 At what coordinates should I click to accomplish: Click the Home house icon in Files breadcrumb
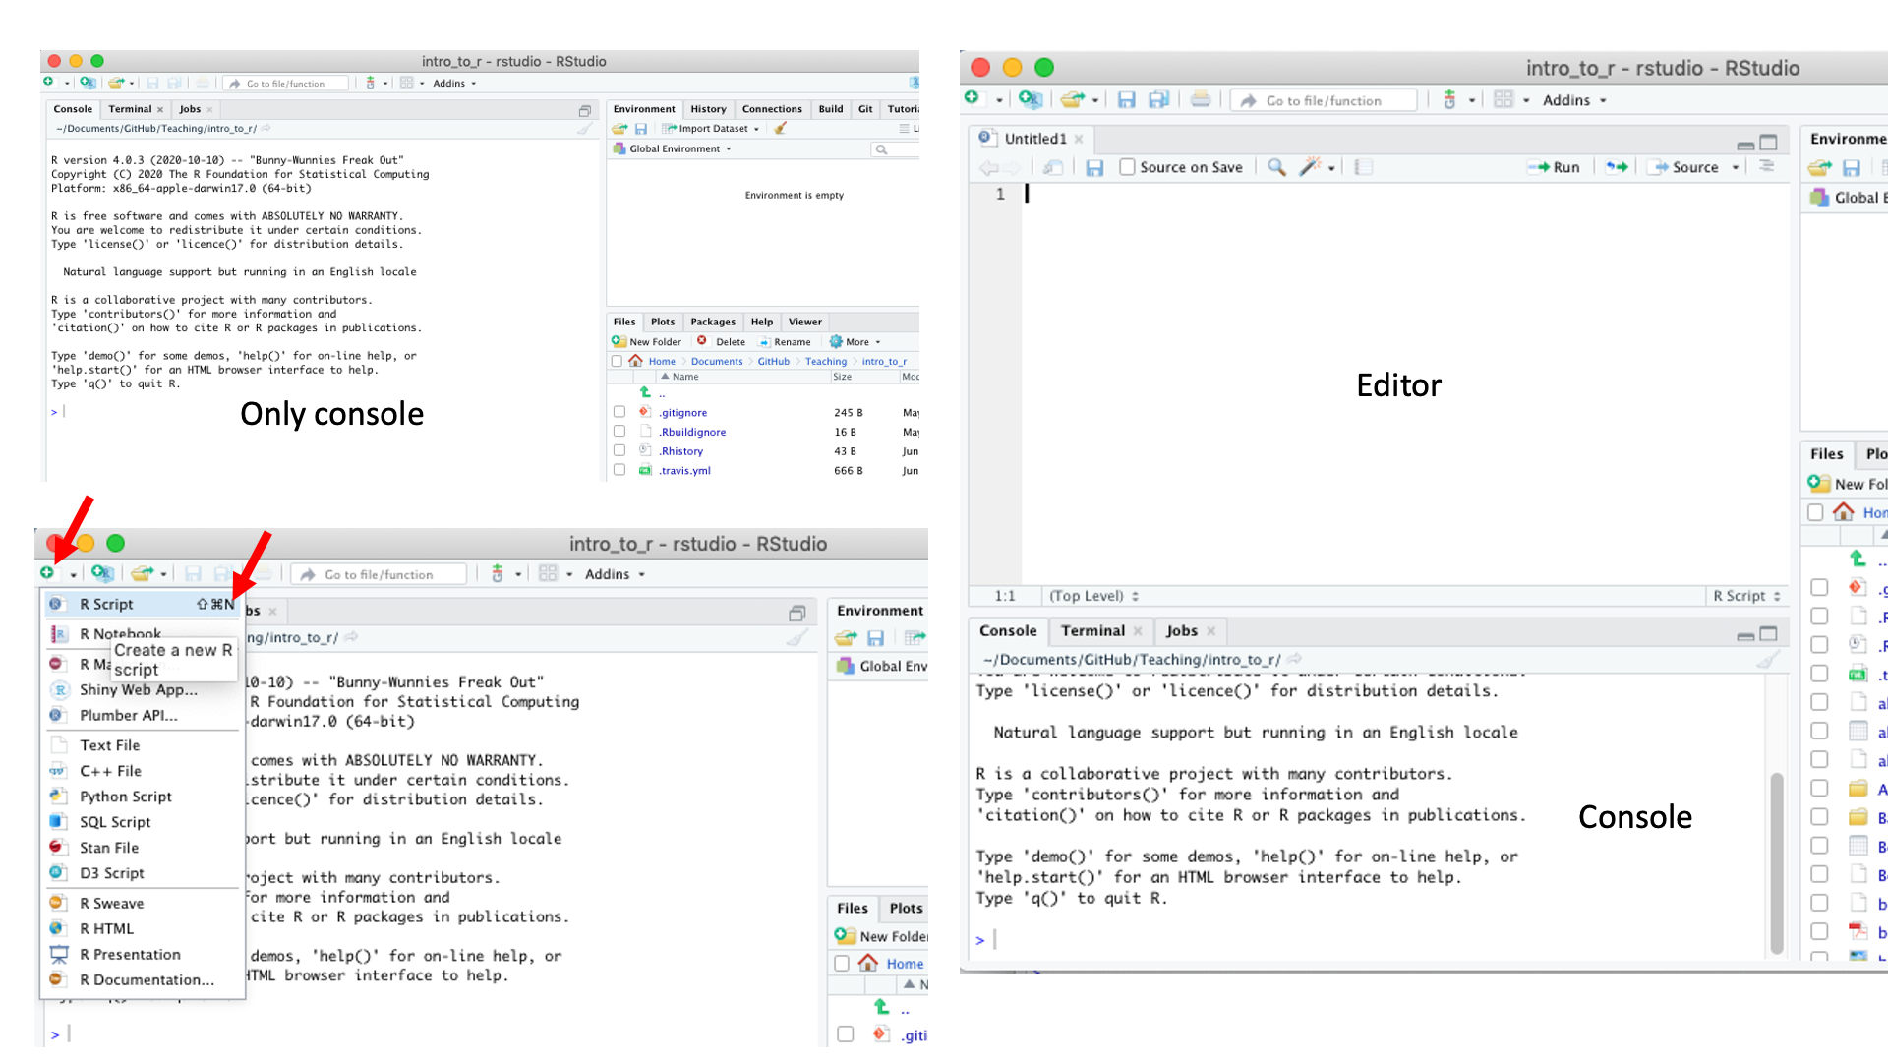(x=636, y=361)
